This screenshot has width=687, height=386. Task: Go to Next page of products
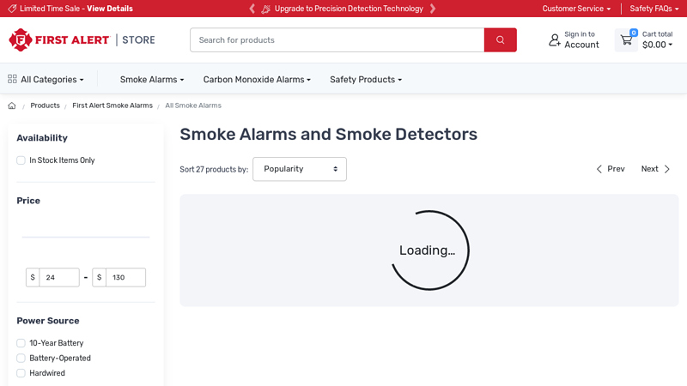655,169
